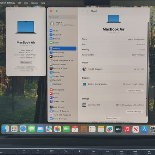155x155 pixels.
Task: Open Focus settings
Action: pyautogui.click(x=54, y=98)
